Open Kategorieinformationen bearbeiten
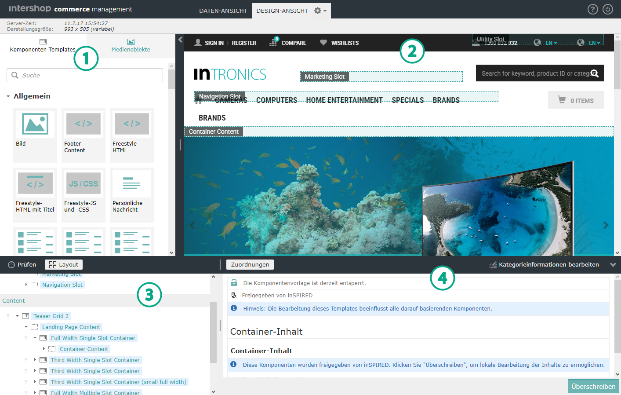Viewport: 621px width, 395px height. 549,264
